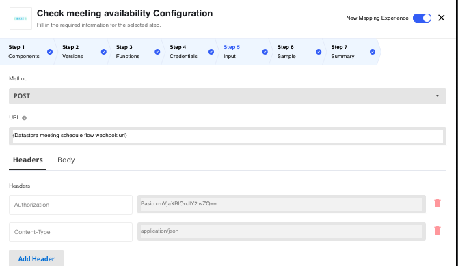The image size is (458, 266).
Task: Click the 'Headers' section label above rows
Action: pyautogui.click(x=20, y=186)
